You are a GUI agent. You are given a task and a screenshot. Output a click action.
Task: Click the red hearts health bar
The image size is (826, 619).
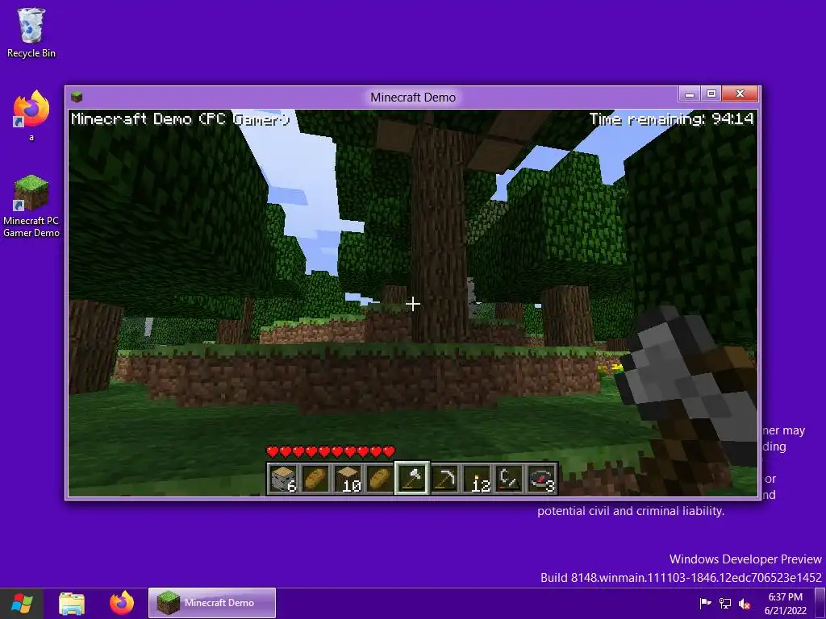[x=331, y=451]
